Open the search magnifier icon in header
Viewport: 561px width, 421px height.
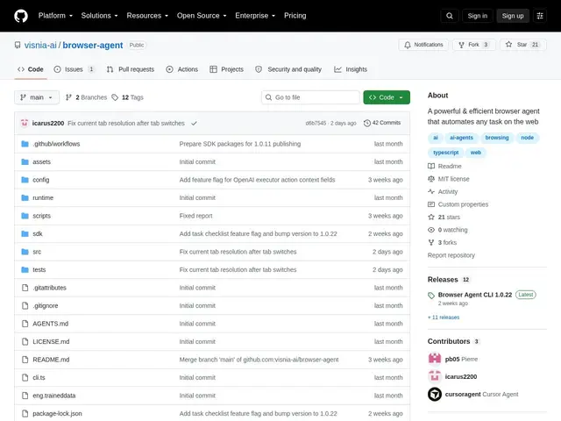point(450,16)
